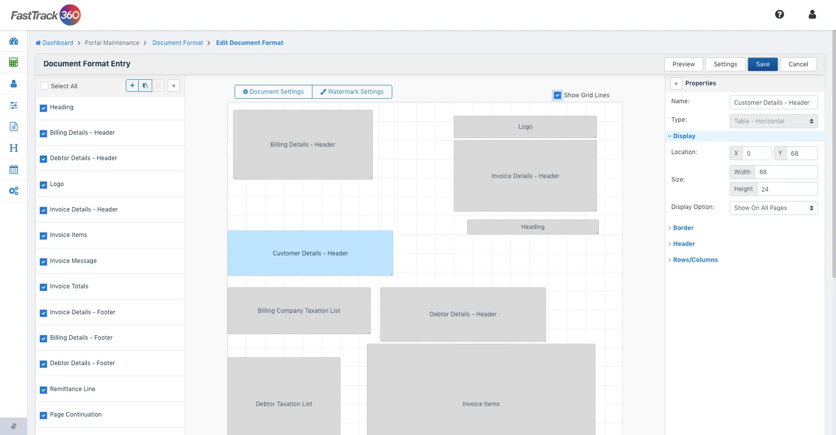Image resolution: width=836 pixels, height=435 pixels.
Task: Open the Display Option dropdown
Action: click(773, 208)
